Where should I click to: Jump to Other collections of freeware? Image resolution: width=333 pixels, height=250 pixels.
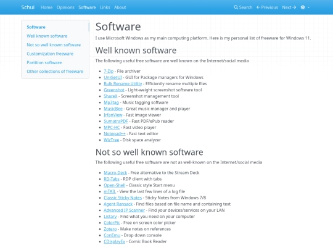coord(55,72)
